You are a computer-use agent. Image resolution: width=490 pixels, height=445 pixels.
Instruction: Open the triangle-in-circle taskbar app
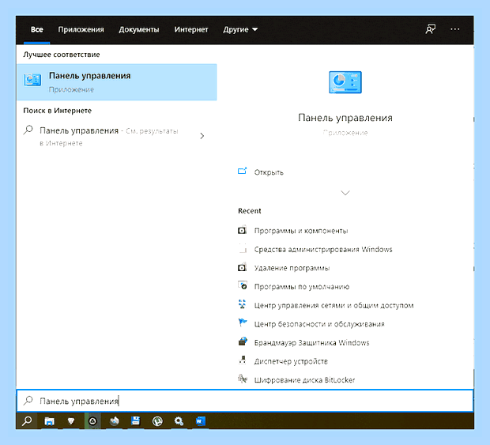point(92,421)
